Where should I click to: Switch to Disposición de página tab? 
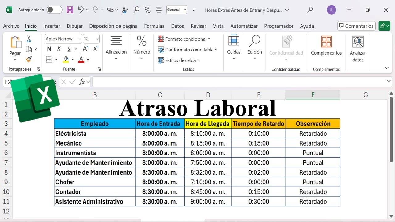[114, 26]
